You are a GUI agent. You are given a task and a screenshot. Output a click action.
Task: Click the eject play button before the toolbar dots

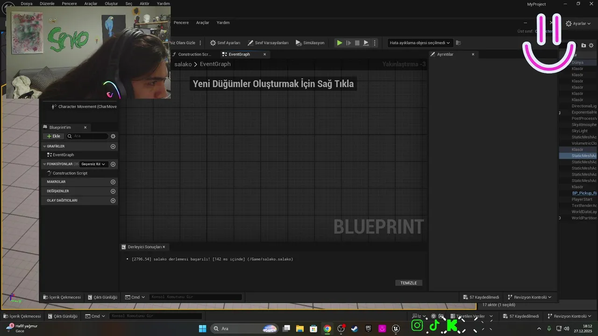(x=366, y=42)
